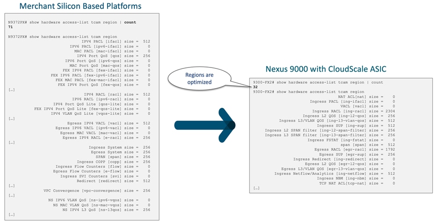The width and height of the screenshot is (438, 224).
Task: Select "Ingress L3 SPAN filter [ing-l3-span-filter]" row
Action: click(330, 135)
